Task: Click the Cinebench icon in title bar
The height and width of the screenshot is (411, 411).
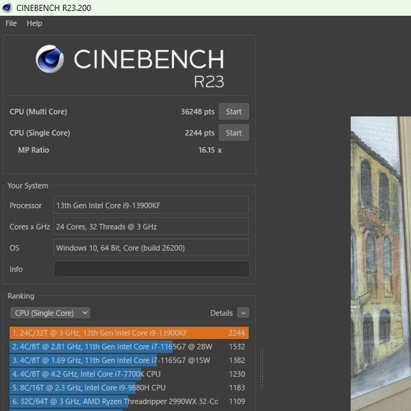Action: (x=7, y=8)
